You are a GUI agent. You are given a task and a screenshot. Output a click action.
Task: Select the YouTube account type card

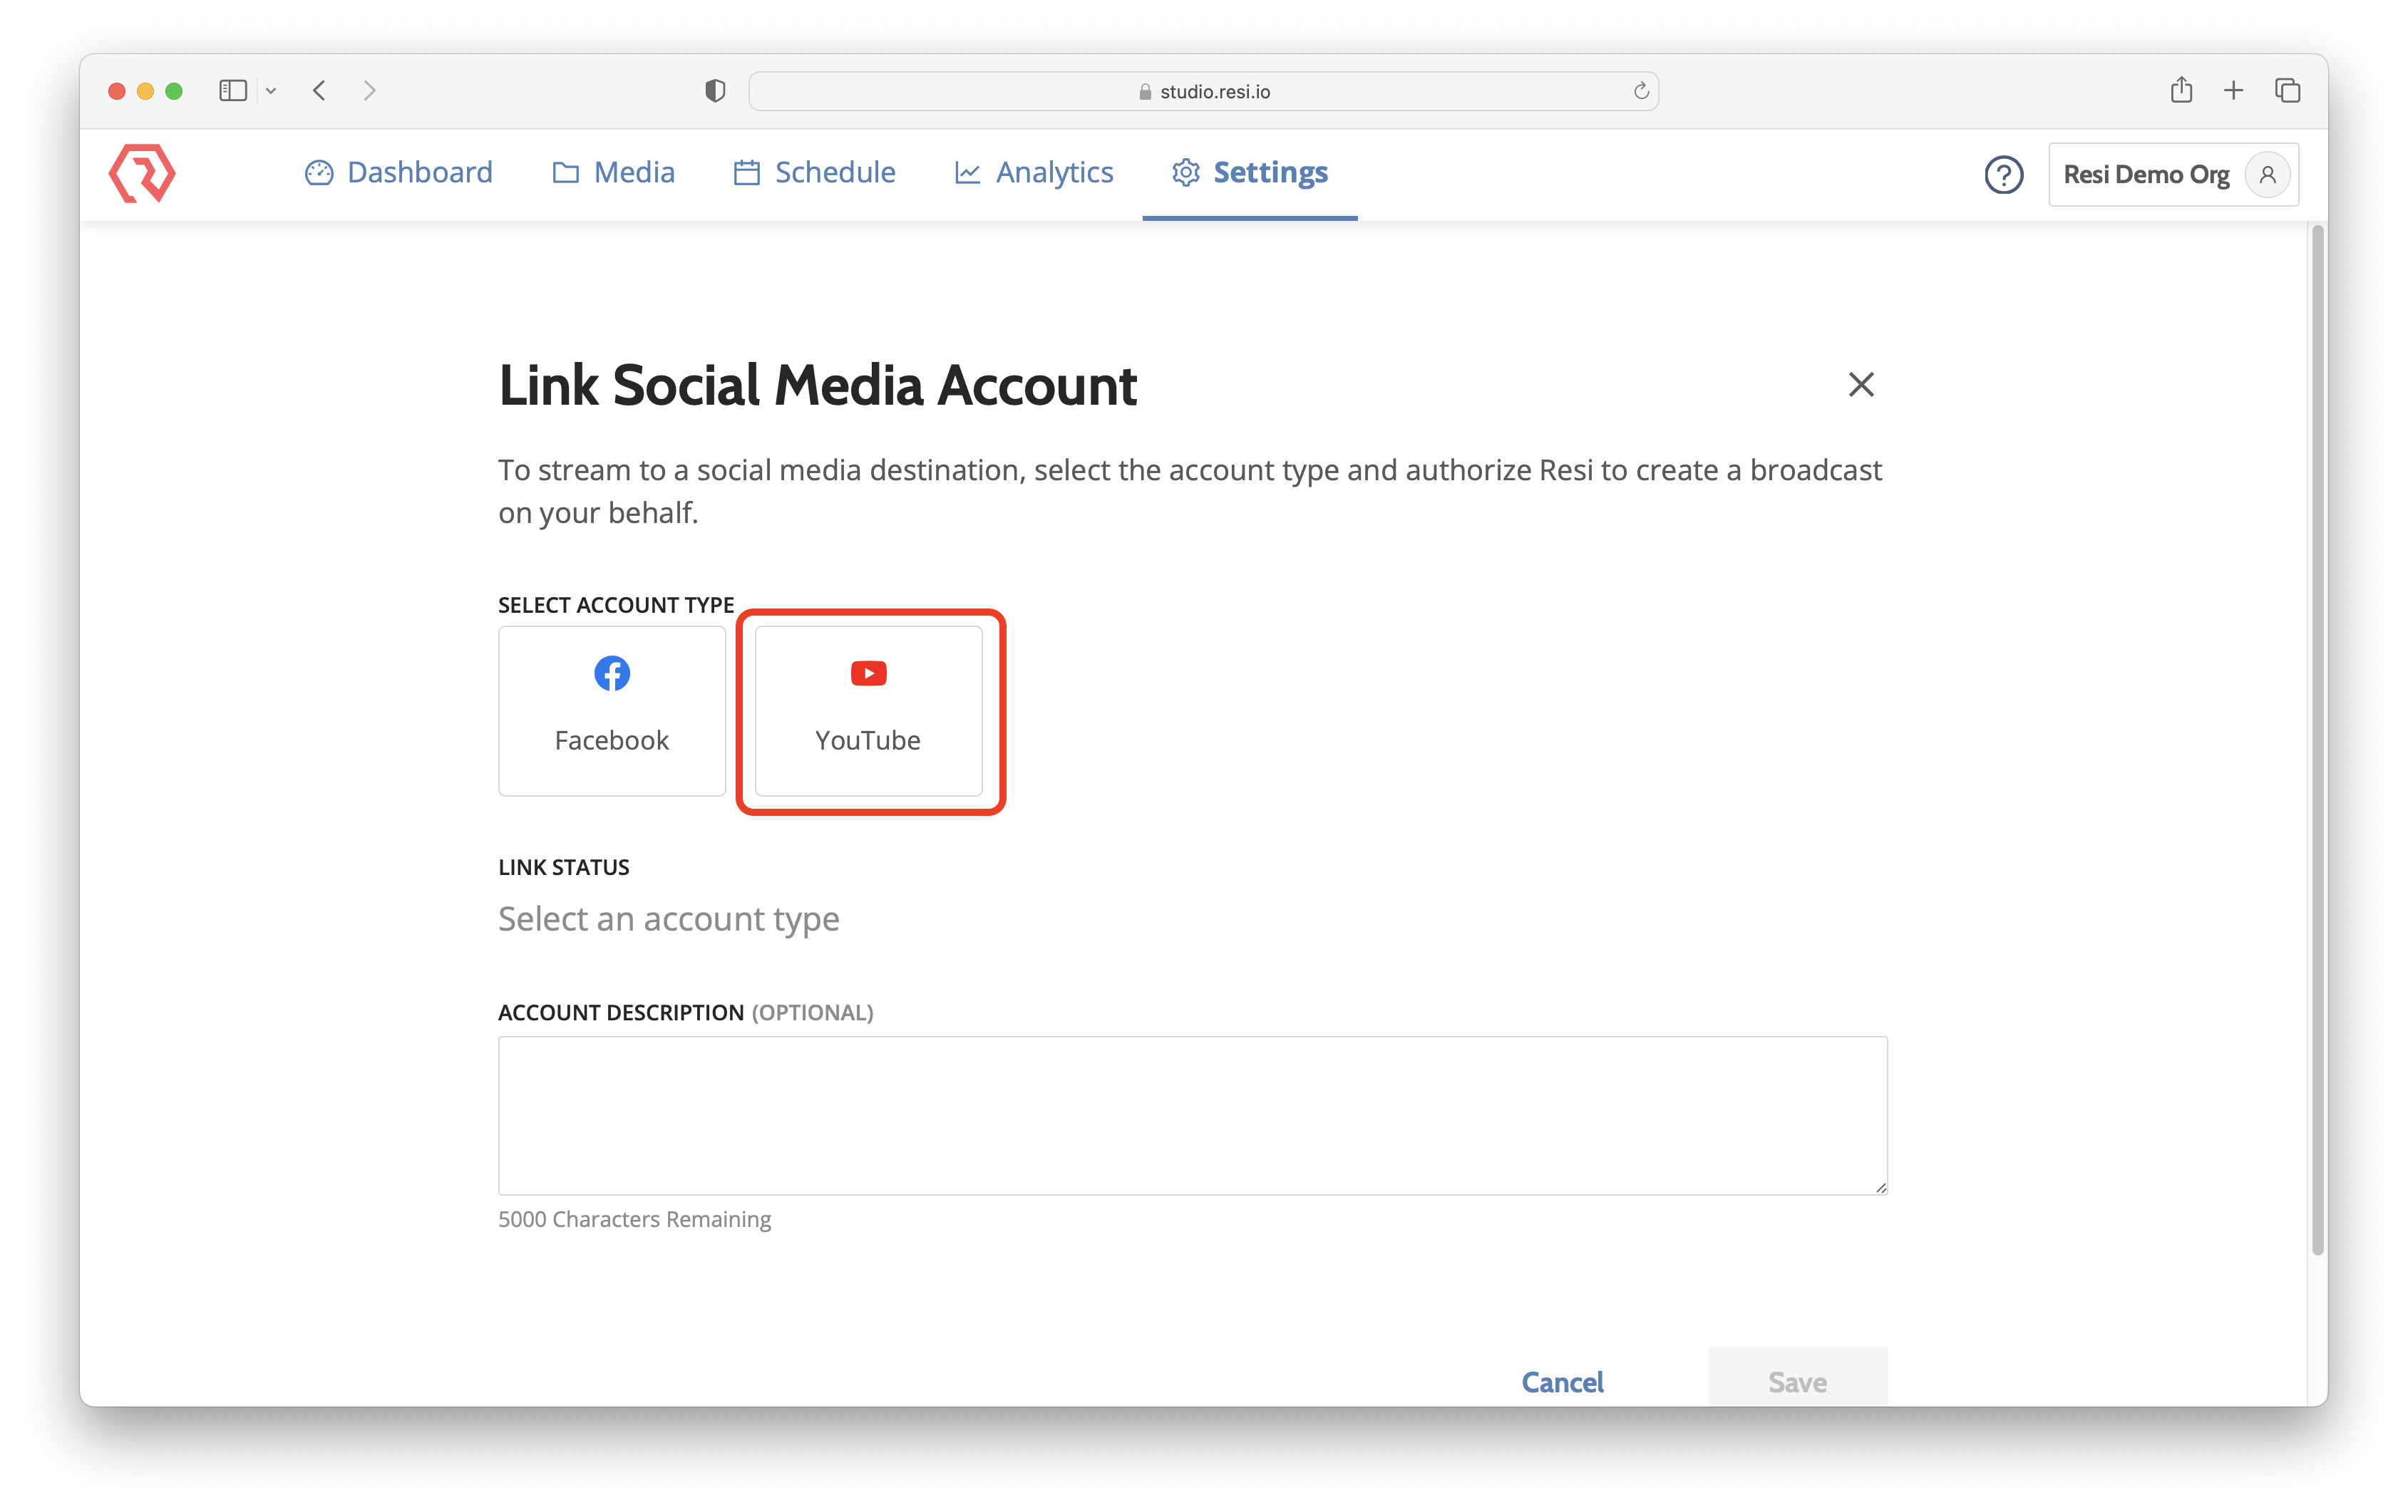[867, 712]
